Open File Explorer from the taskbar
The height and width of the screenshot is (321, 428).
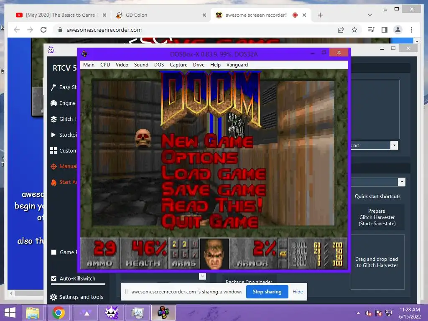(33, 313)
